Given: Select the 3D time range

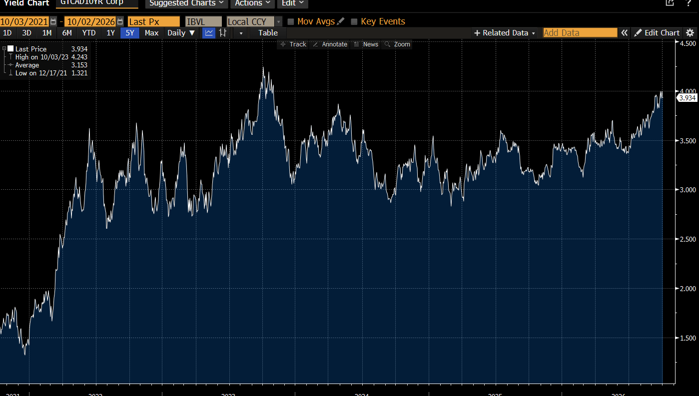Looking at the screenshot, I should pos(27,33).
